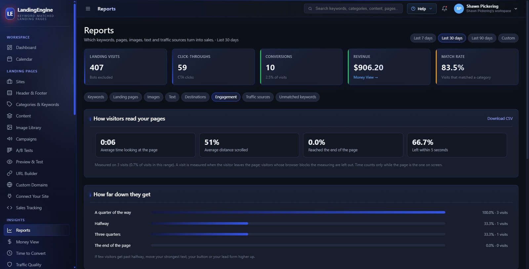Click the Header & Footer icon
Viewport: 529px width, 269px height.
tap(10, 93)
